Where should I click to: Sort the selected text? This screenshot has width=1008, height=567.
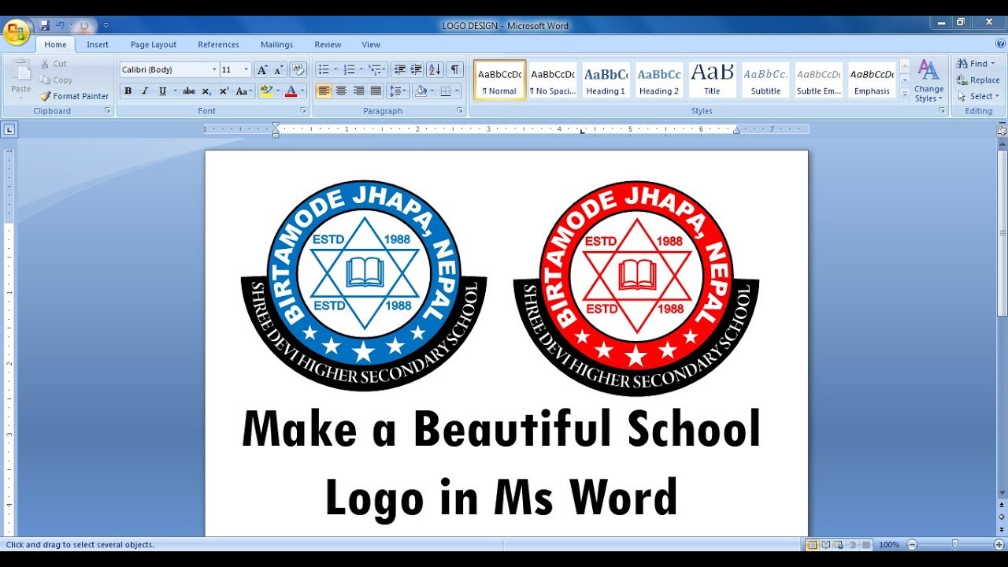[x=435, y=69]
